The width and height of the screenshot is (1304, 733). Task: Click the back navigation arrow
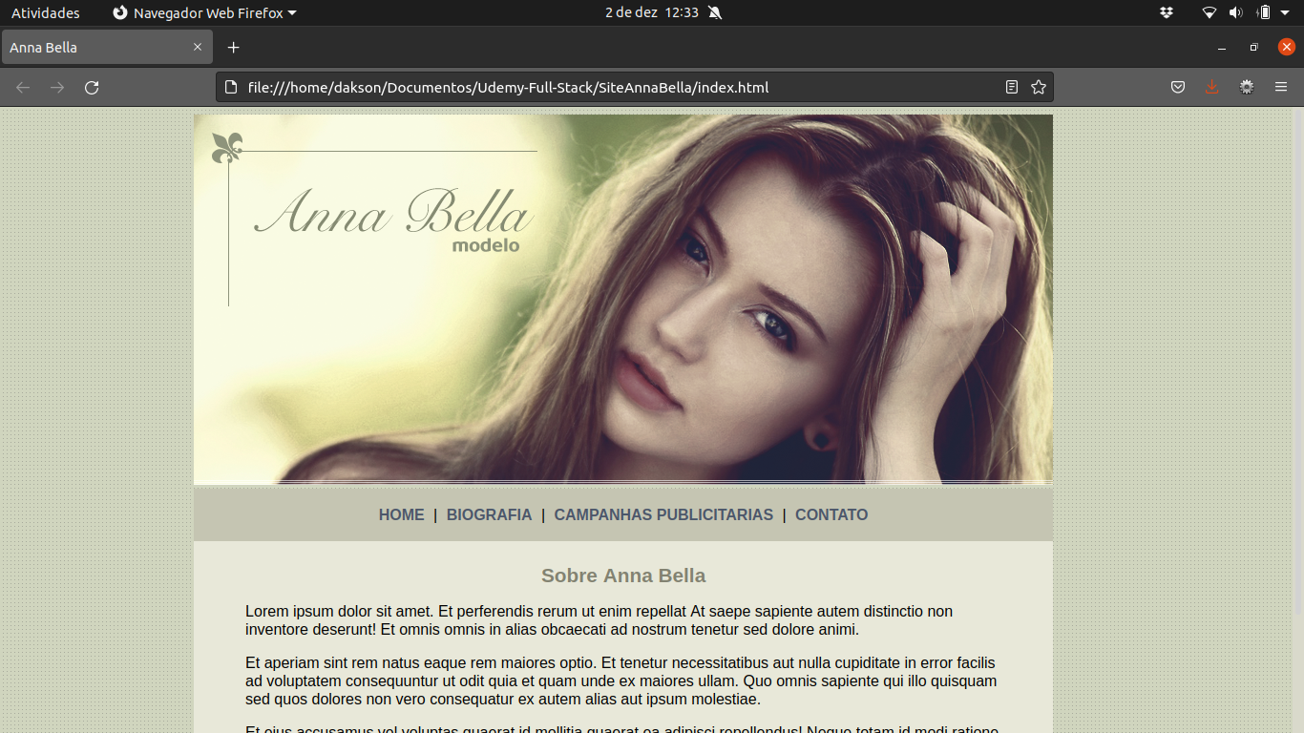coord(22,87)
